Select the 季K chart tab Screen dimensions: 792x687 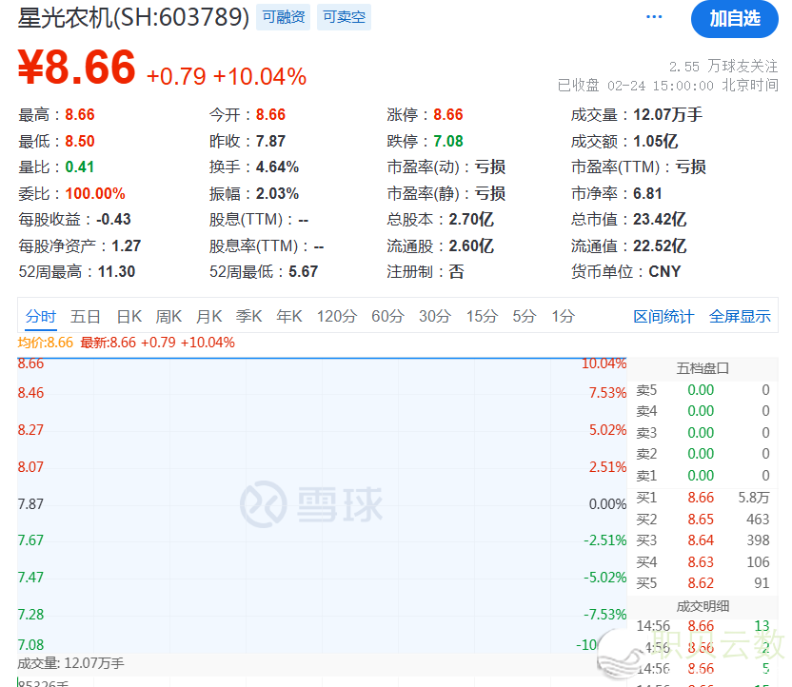[249, 317]
